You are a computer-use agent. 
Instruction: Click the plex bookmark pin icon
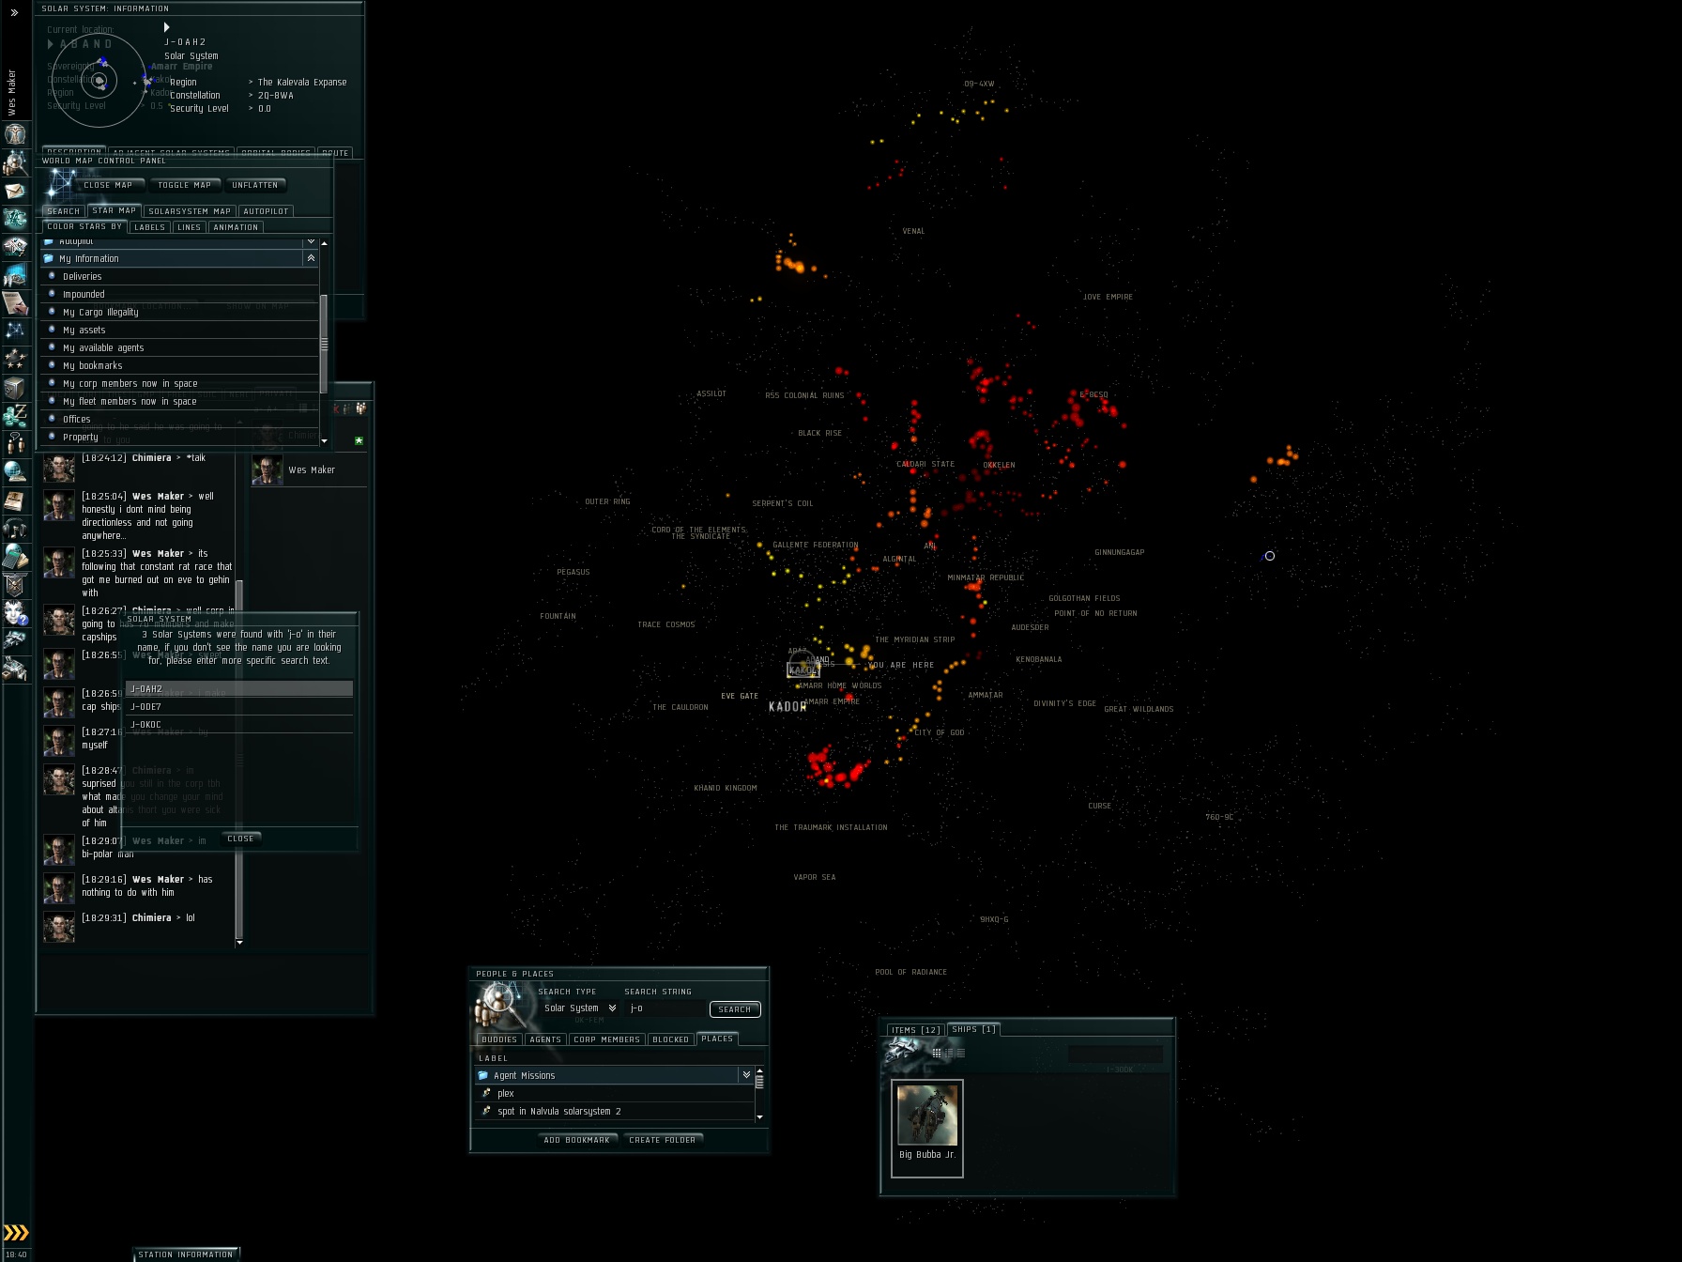coord(486,1093)
